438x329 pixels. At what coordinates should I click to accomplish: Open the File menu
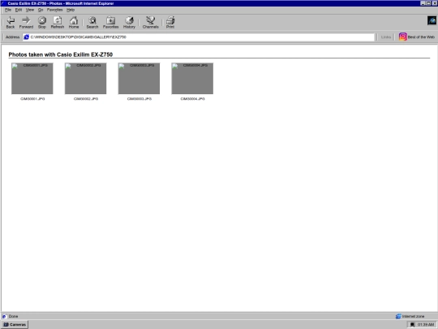[x=8, y=10]
